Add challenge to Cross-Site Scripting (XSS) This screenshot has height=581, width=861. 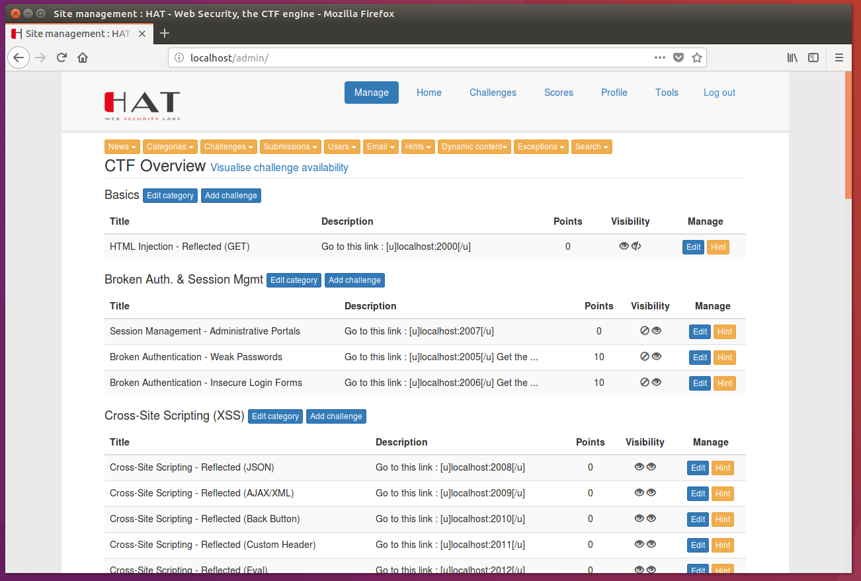click(x=336, y=416)
